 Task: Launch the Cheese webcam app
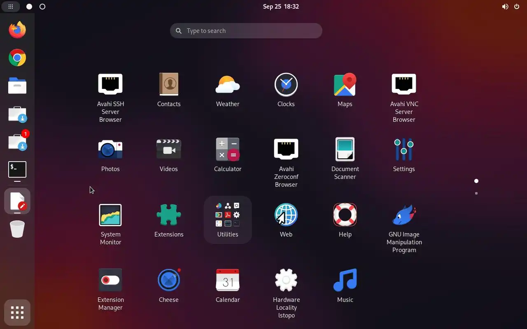coord(169,285)
